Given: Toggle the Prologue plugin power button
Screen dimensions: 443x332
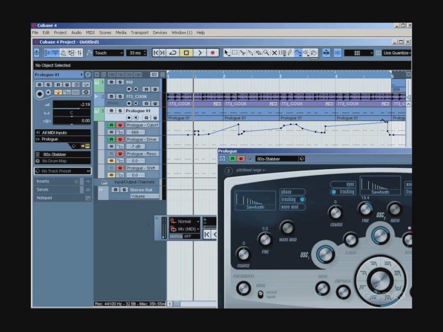Looking at the screenshot, I should tap(222, 159).
